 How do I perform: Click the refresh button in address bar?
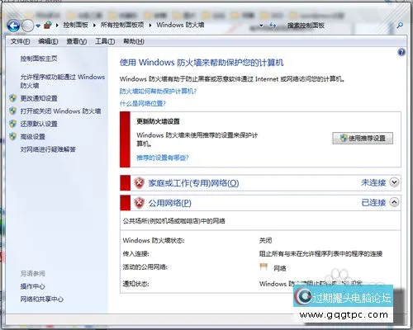[x=273, y=26]
